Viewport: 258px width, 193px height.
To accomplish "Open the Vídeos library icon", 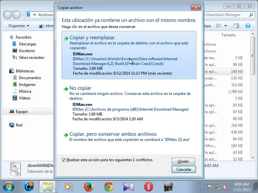I will 15,98.
